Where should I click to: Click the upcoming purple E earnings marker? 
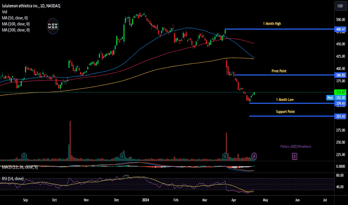[295, 157]
